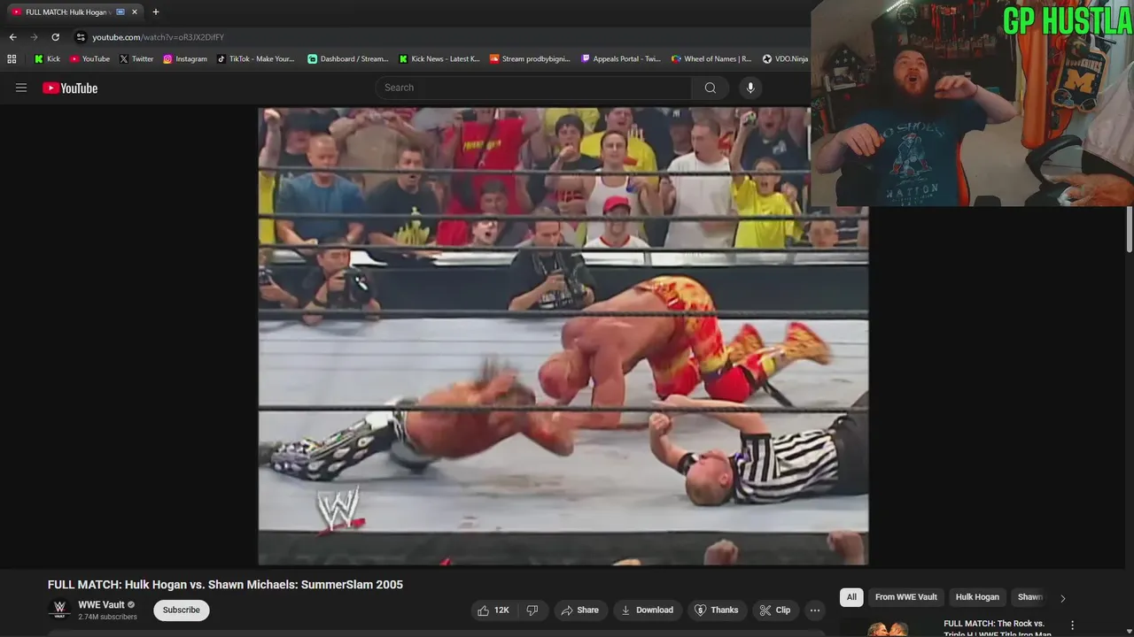Select the partially visible Shawn chip
This screenshot has width=1134, height=637.
point(1029,597)
